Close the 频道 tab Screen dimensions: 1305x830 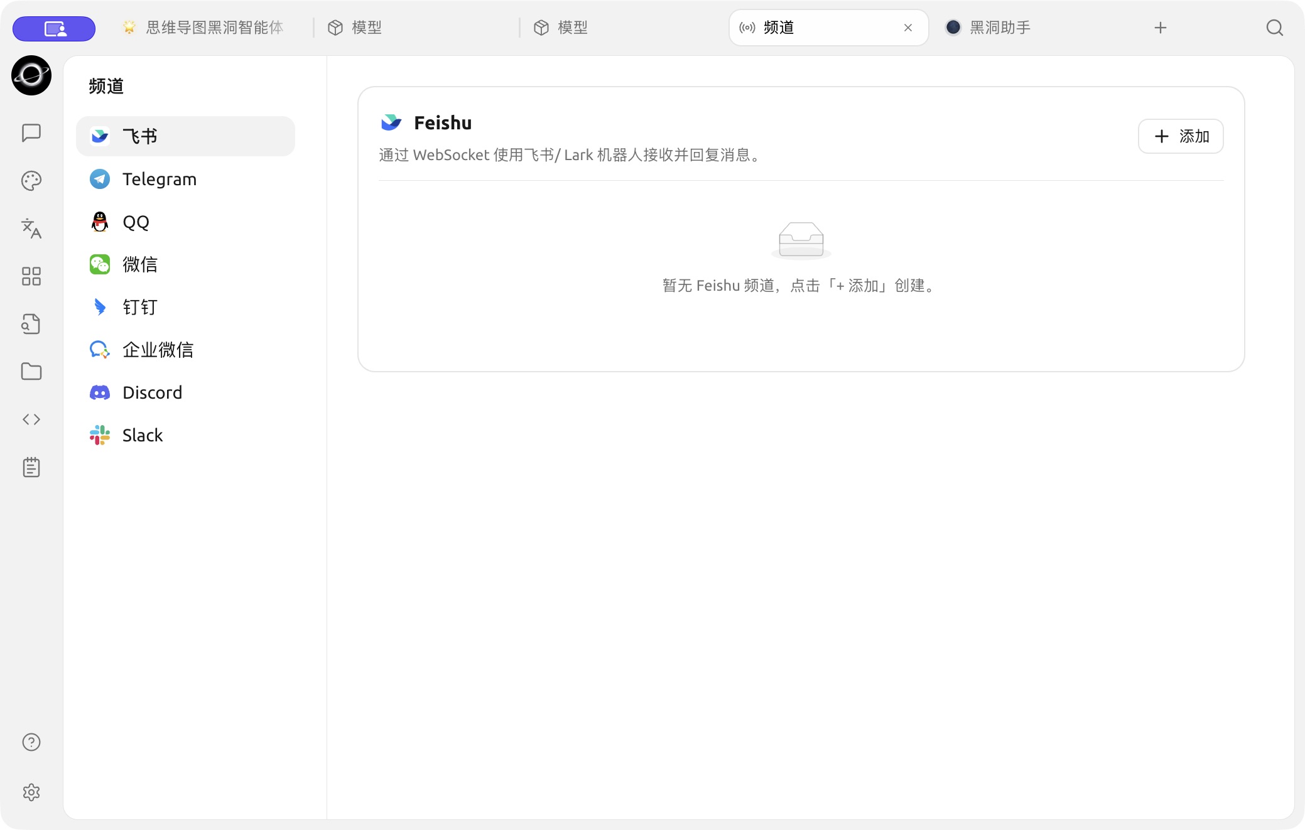point(908,28)
